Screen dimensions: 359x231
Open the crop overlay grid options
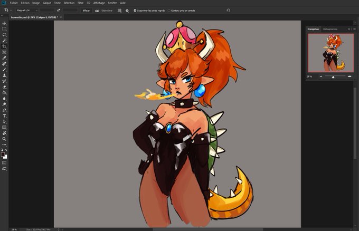119,11
